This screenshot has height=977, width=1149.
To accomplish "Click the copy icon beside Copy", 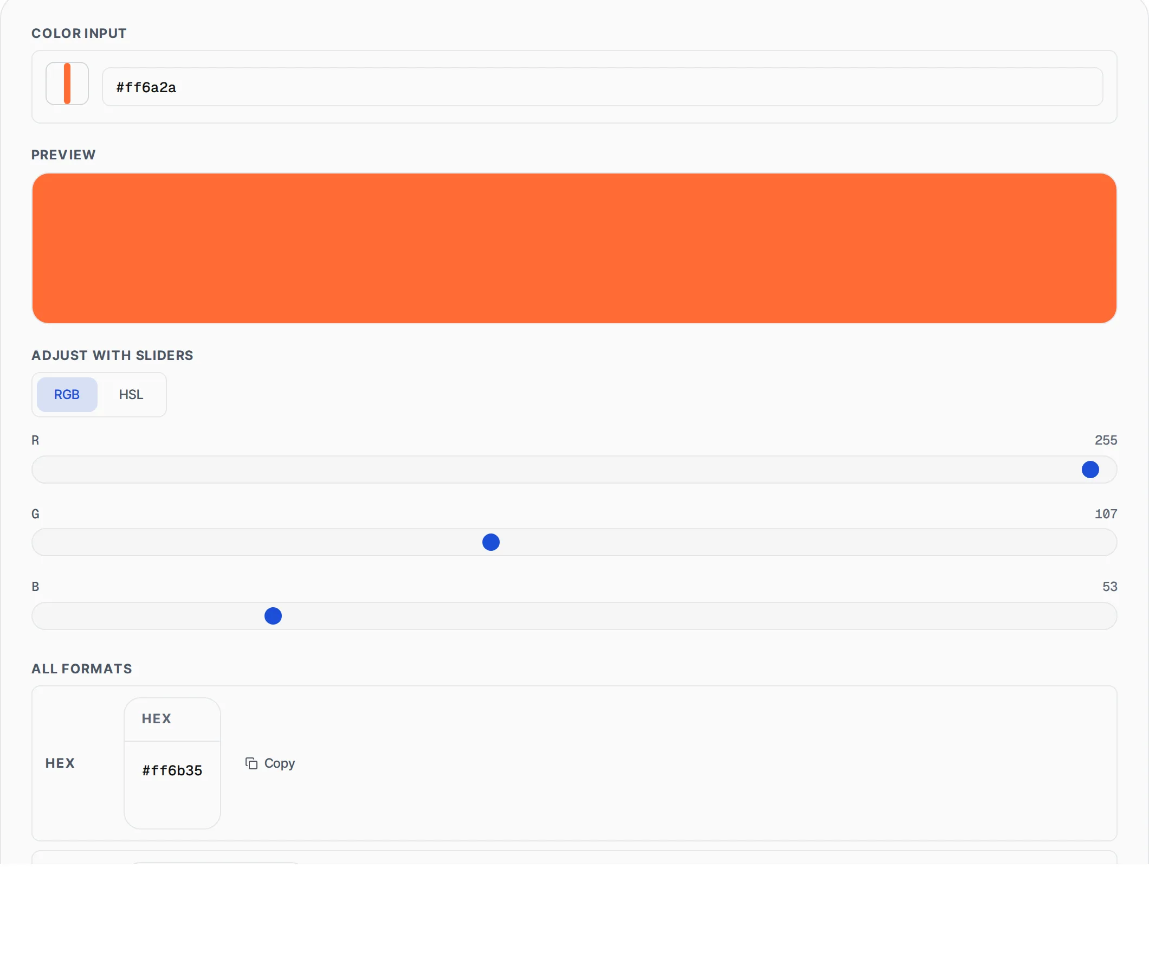I will click(251, 764).
